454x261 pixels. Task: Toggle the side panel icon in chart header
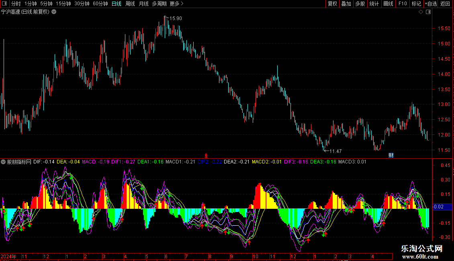pyautogui.click(x=428, y=12)
